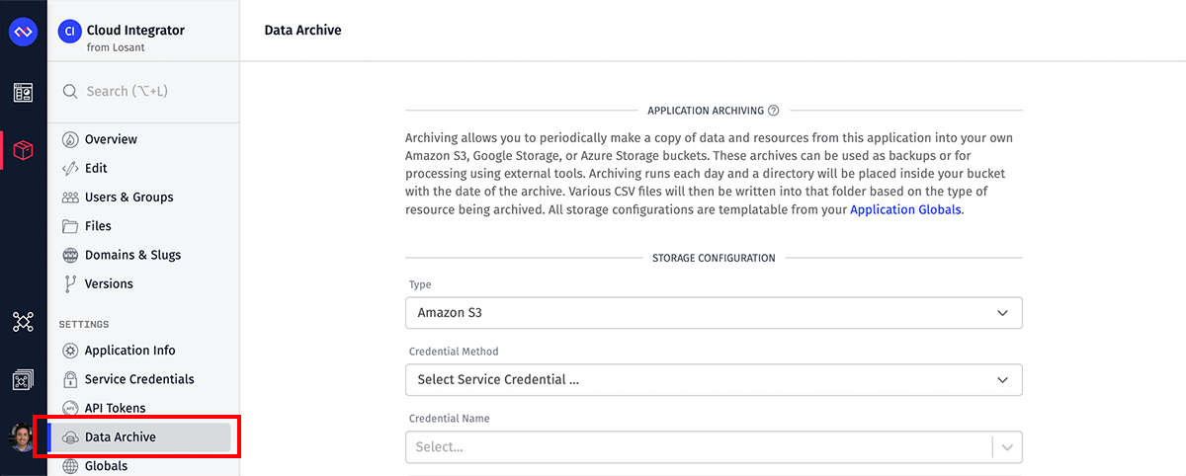Click the Cloud Integrator CI badge

click(69, 32)
